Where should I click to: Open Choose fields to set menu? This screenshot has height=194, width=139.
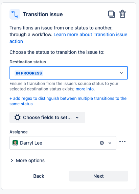(x=47, y=117)
